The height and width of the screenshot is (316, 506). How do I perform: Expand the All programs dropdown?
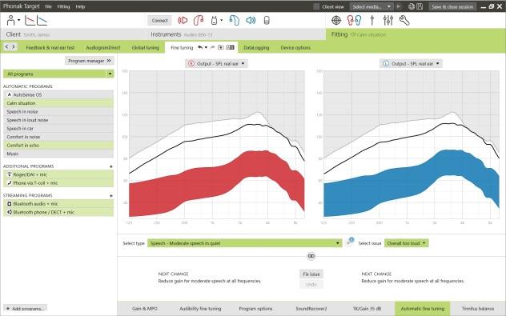point(58,74)
